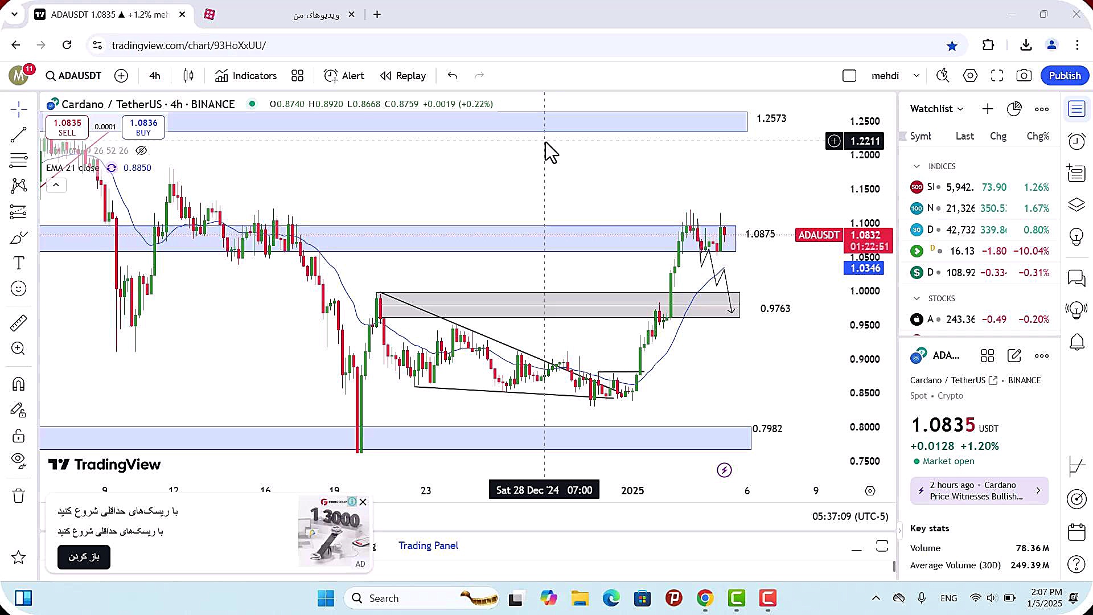
Task: Select the ruler measure tool
Action: click(x=19, y=323)
